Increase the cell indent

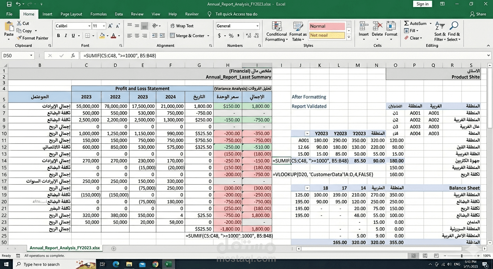[x=162, y=36]
